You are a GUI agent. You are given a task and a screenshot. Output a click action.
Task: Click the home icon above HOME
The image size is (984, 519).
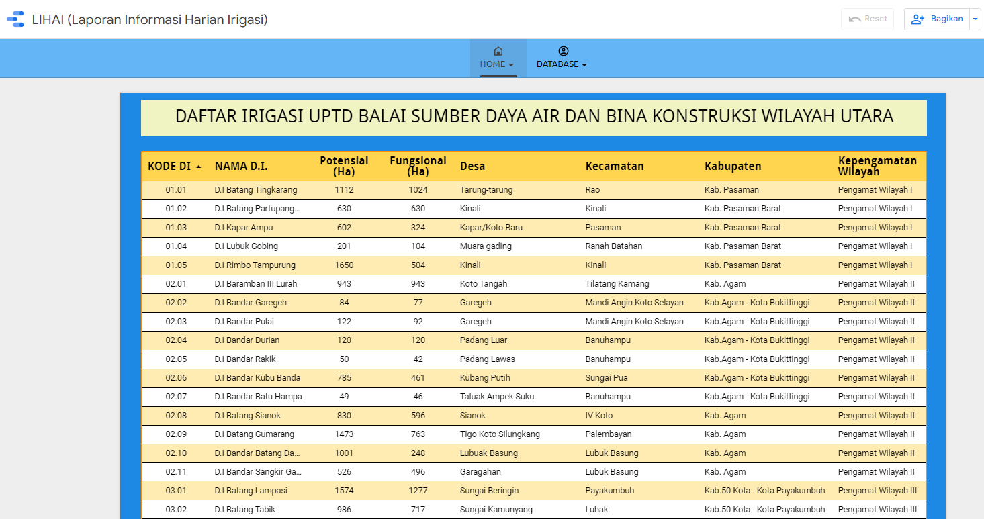coord(498,50)
